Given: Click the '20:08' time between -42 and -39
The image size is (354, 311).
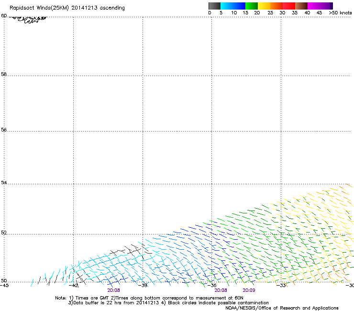Looking at the screenshot, I should click(113, 290).
